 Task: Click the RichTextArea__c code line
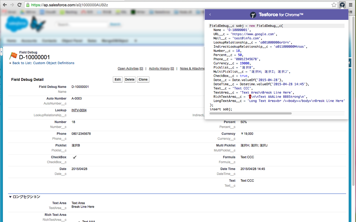[261, 97]
